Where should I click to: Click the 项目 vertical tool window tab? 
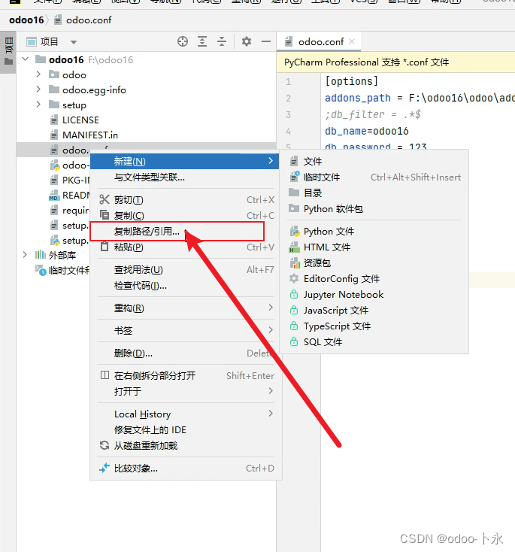(8, 51)
